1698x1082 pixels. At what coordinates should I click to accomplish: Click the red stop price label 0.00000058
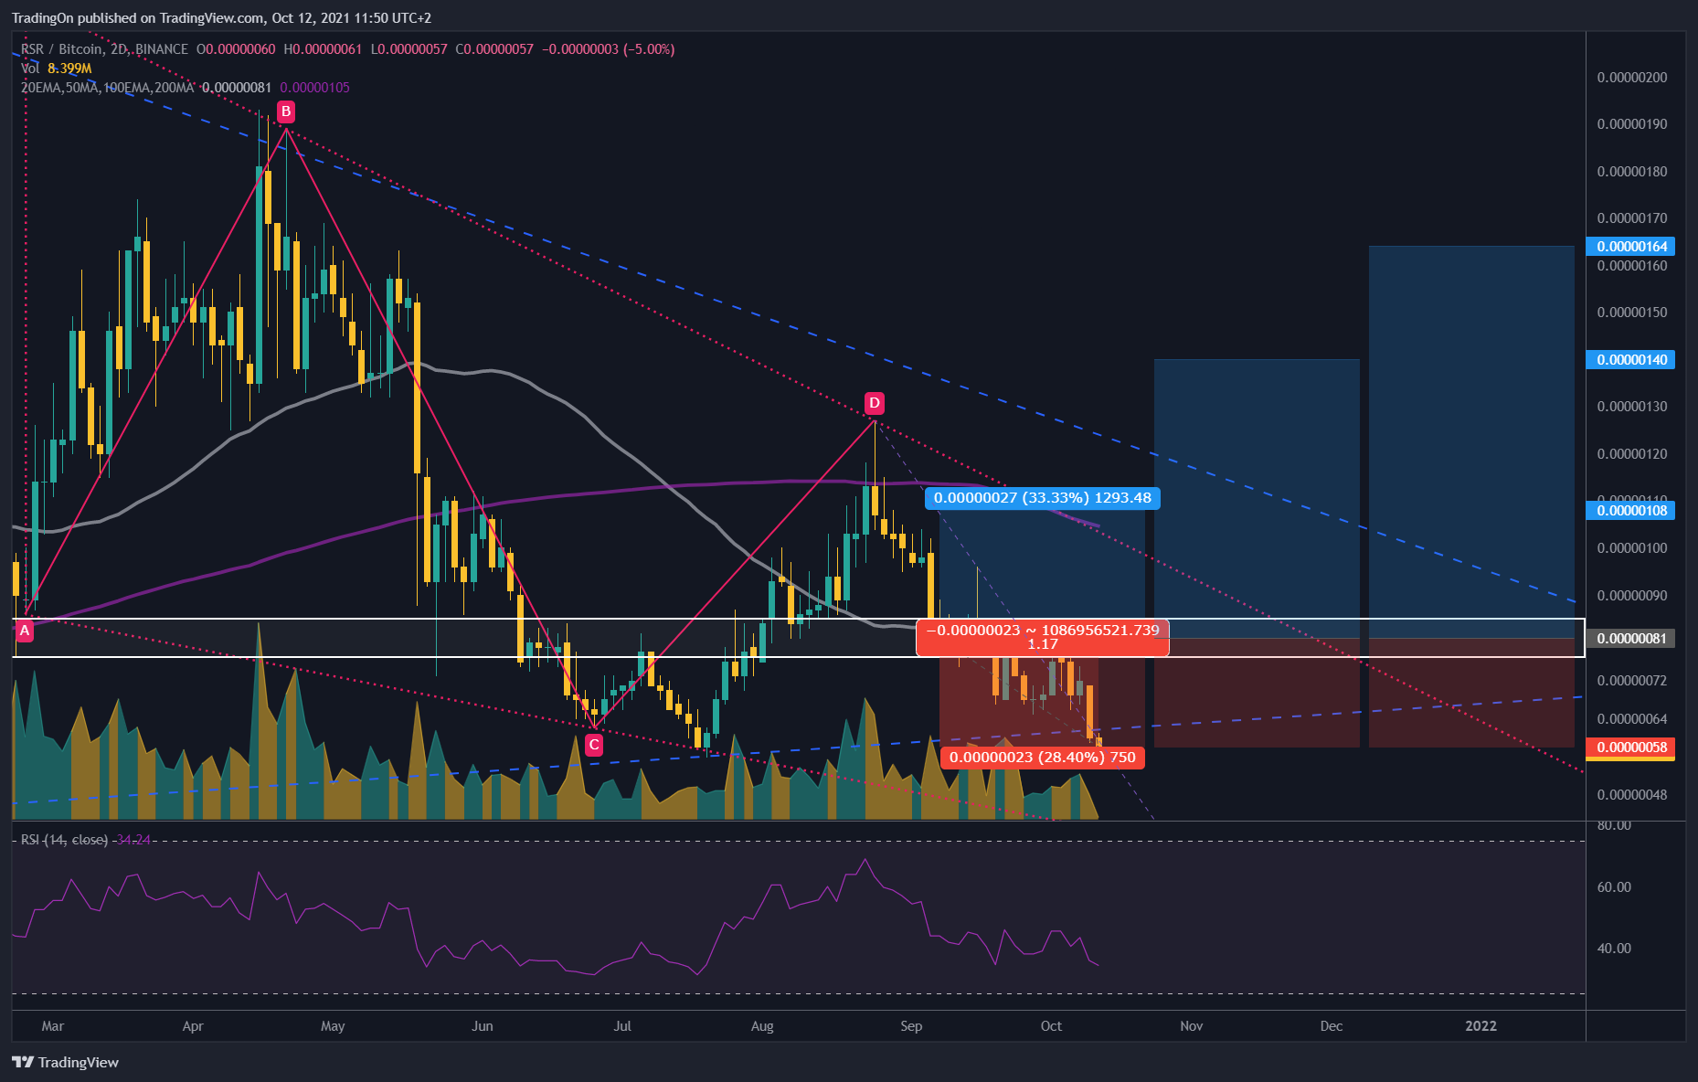[1632, 747]
